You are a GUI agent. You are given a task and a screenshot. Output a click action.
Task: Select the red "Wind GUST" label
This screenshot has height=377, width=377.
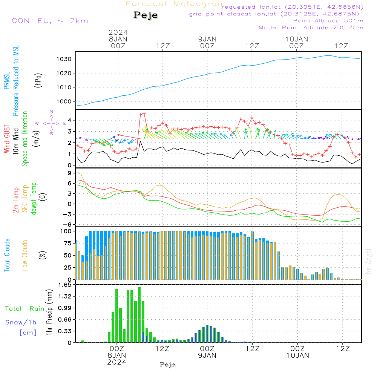[x=7, y=139]
